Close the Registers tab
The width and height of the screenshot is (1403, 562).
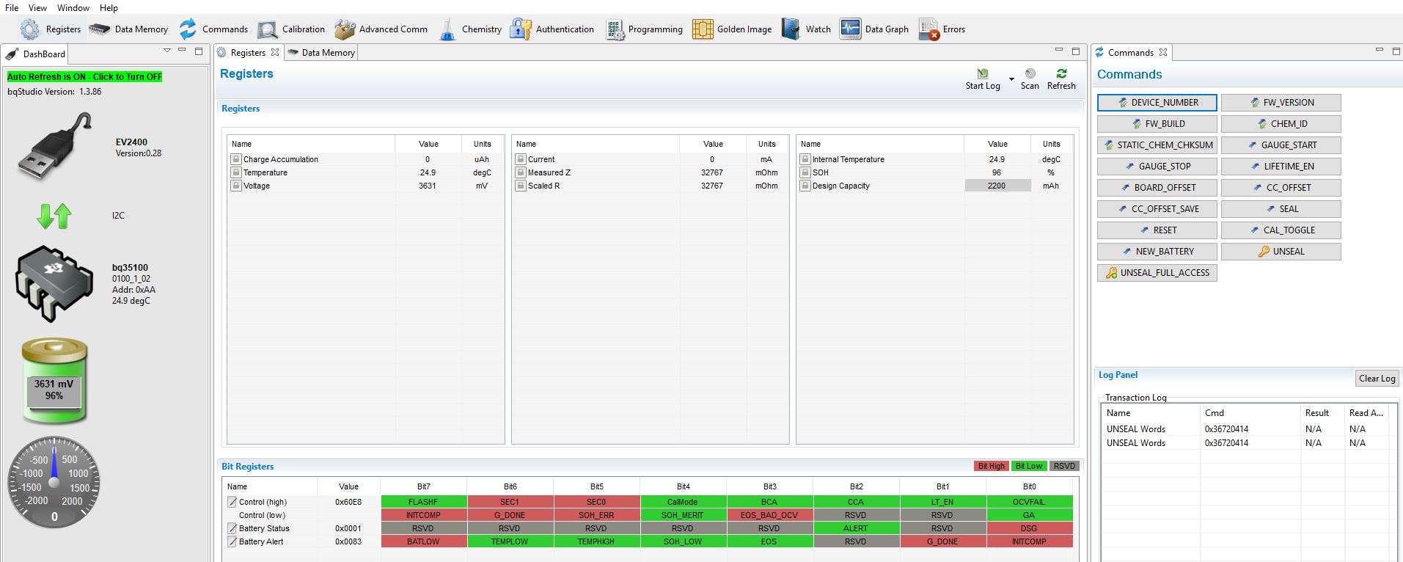pos(275,52)
